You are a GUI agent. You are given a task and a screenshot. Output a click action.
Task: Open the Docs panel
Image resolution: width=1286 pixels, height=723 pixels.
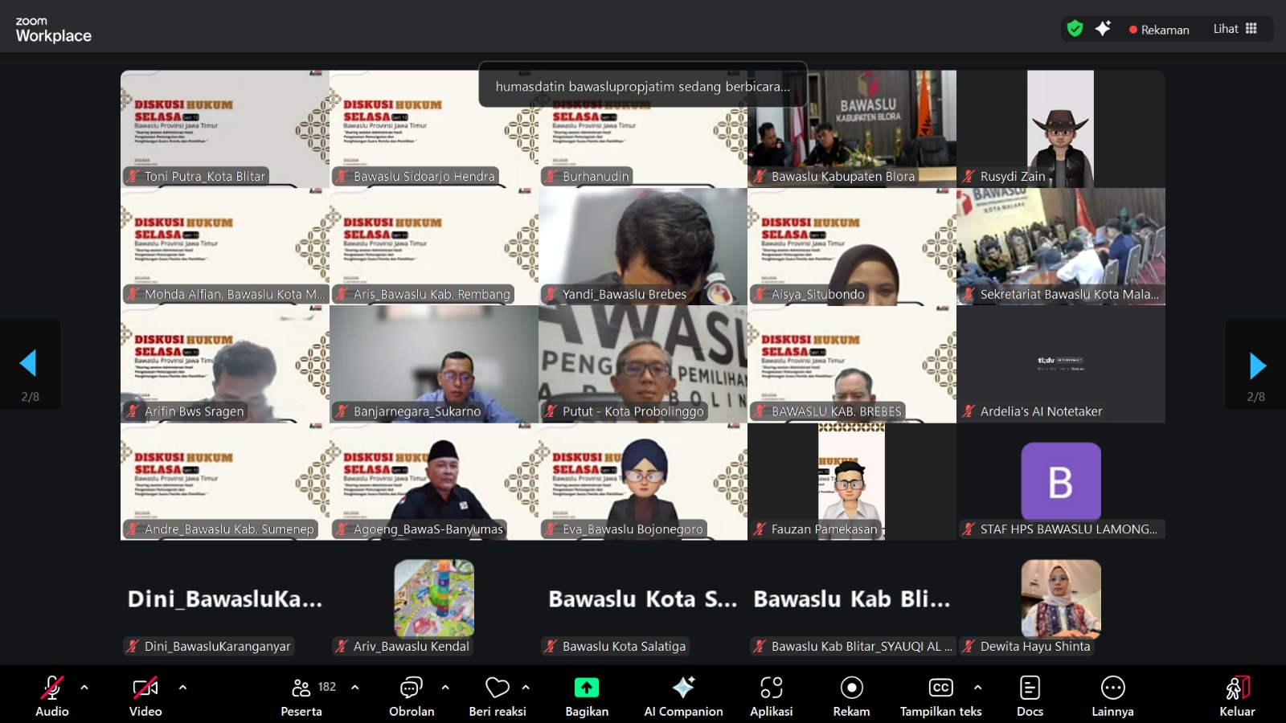click(x=1029, y=695)
